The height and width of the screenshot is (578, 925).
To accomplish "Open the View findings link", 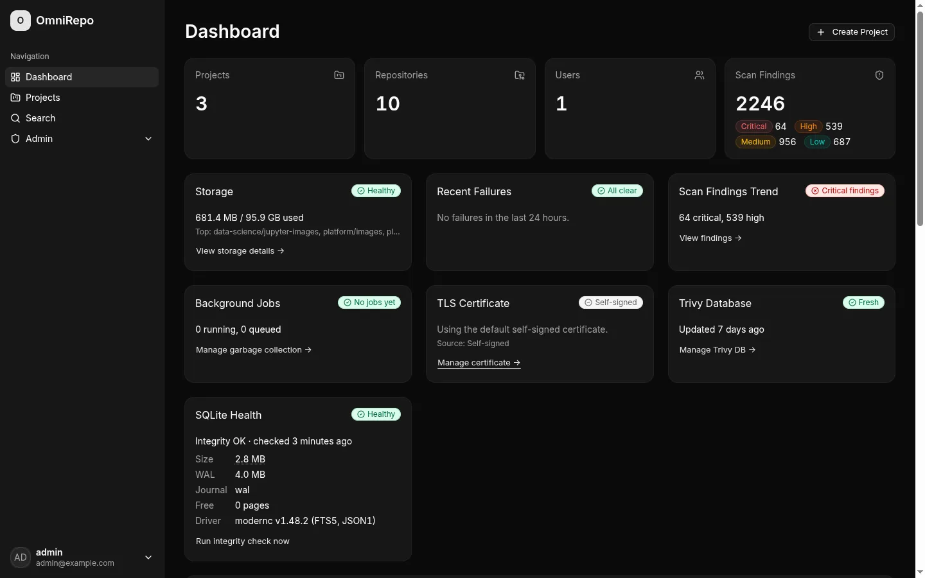I will coord(710,238).
